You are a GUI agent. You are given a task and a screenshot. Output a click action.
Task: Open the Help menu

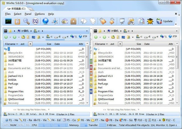coord(51,14)
